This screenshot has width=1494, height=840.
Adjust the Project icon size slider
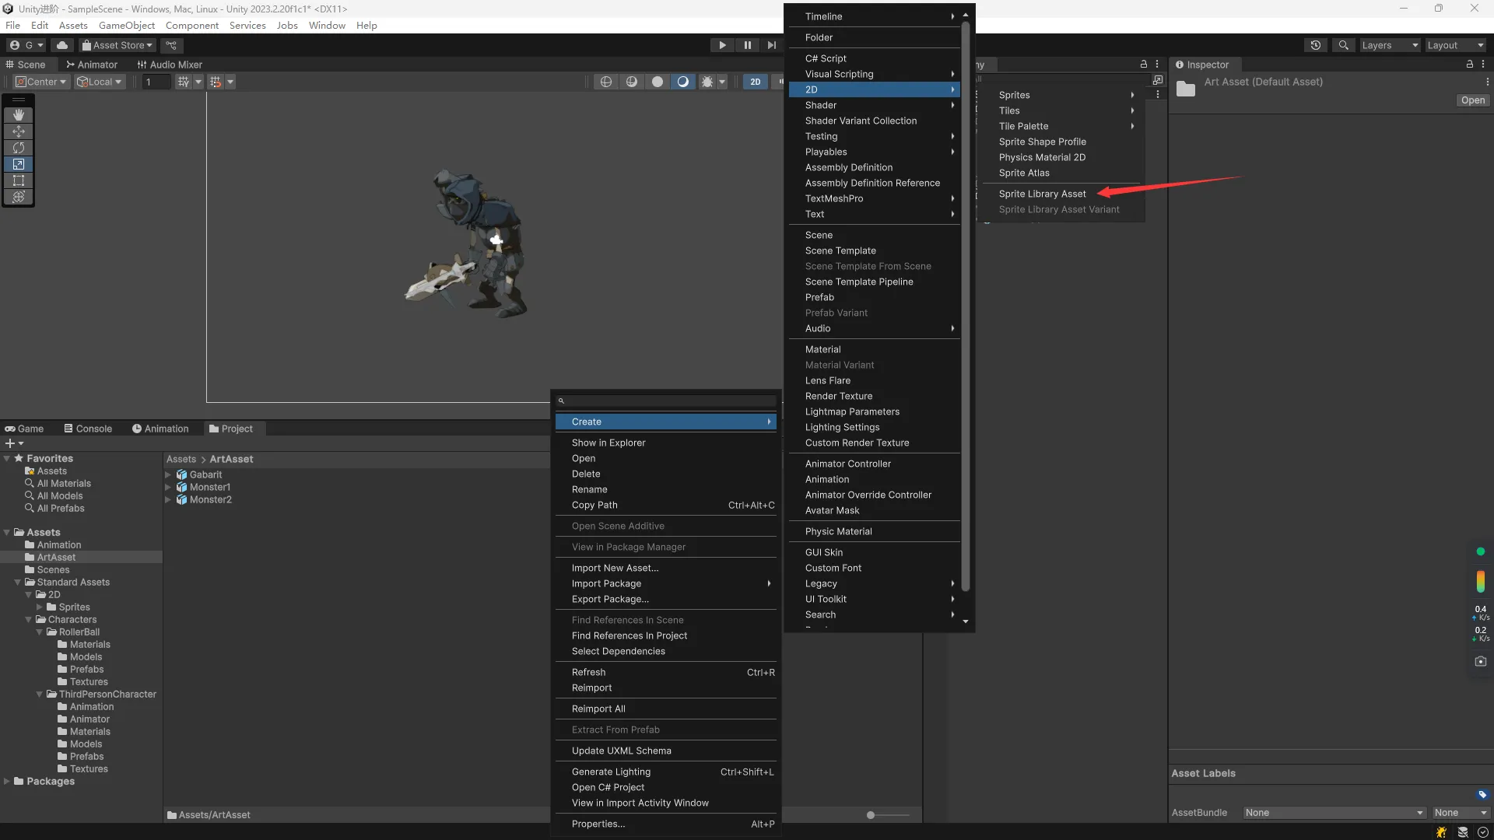871,815
